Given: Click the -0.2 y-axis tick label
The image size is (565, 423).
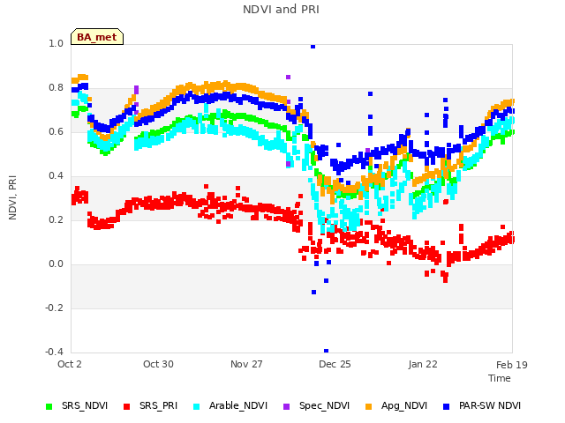Looking at the screenshot, I should tap(54, 308).
